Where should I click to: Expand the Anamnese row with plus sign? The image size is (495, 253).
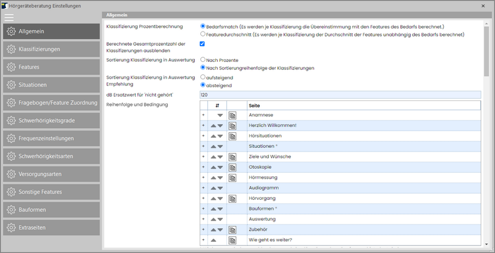click(203, 116)
